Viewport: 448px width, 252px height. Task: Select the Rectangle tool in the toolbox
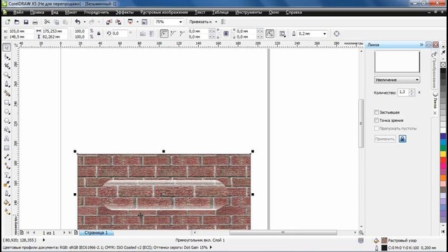7,102
